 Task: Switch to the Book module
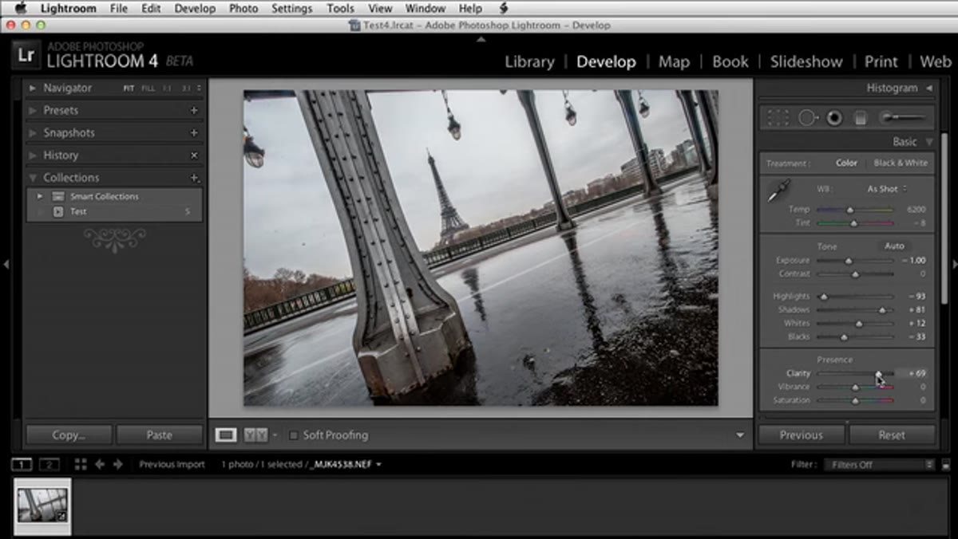[730, 61]
